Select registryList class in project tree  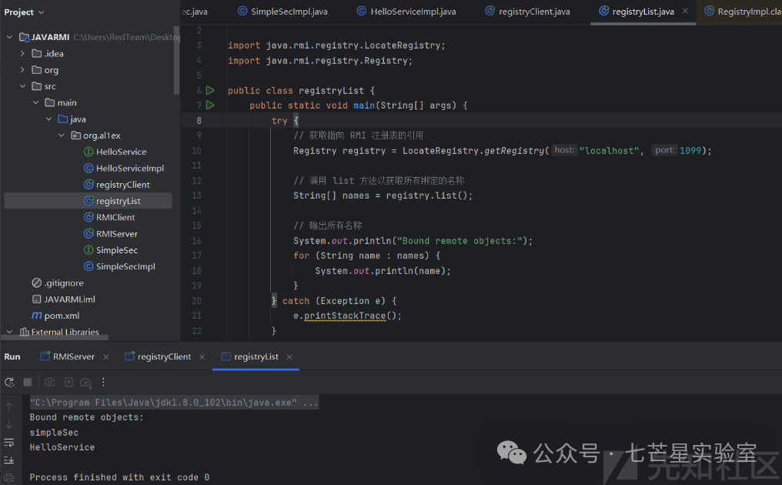119,201
